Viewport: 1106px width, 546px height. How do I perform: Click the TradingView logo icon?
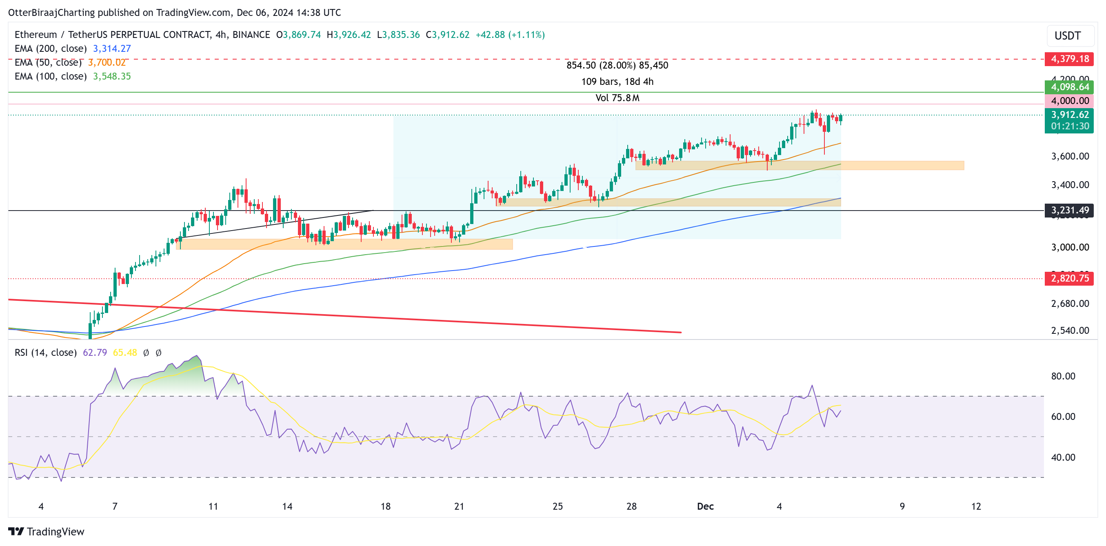(x=17, y=531)
